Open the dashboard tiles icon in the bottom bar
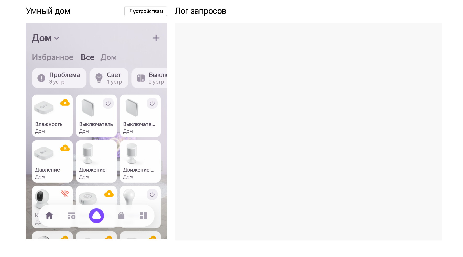 point(144,216)
